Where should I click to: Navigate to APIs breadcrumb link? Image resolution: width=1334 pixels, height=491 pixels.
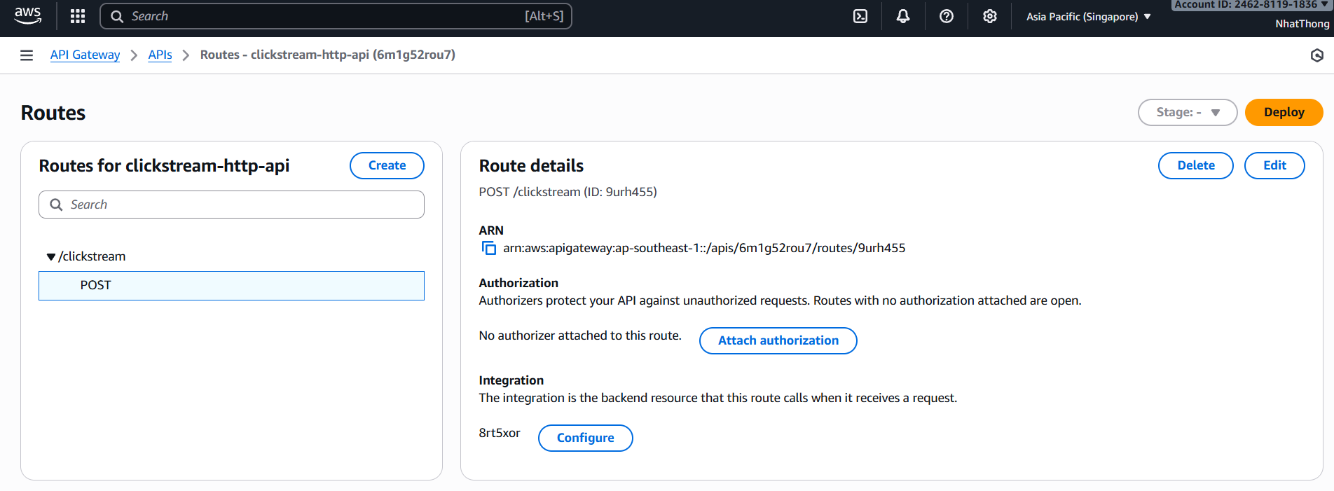(x=160, y=55)
